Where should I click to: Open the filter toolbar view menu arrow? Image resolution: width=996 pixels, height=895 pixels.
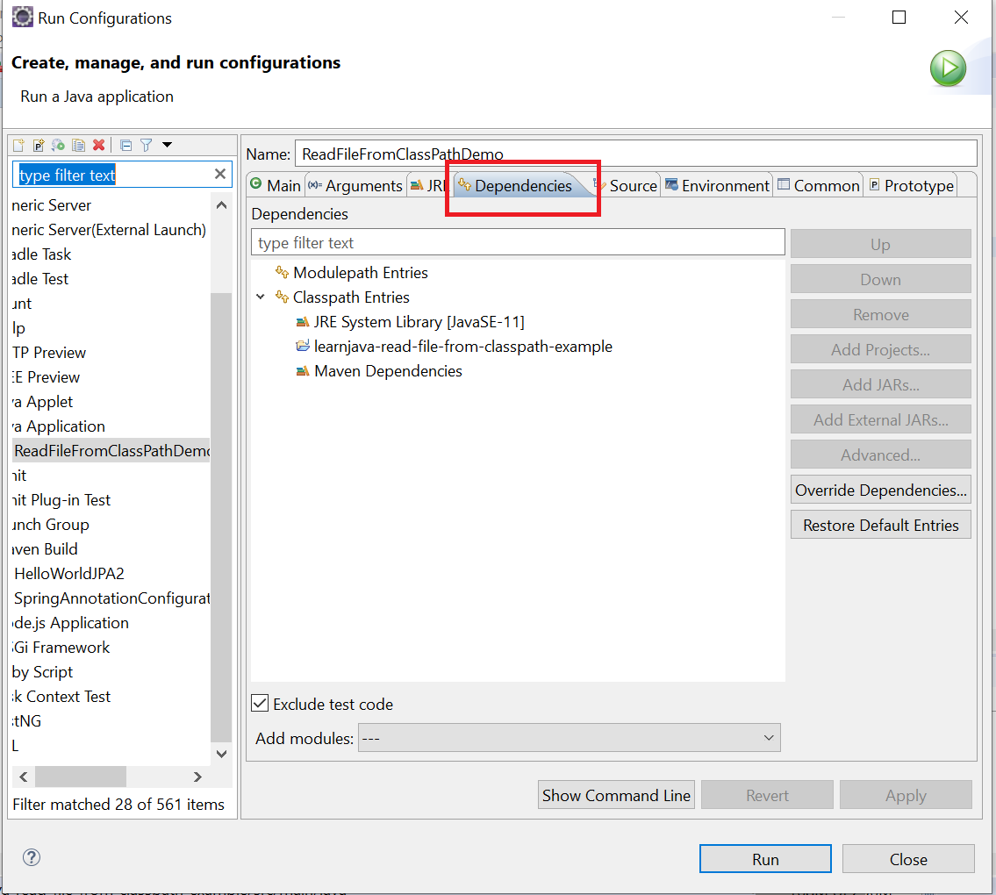click(167, 146)
